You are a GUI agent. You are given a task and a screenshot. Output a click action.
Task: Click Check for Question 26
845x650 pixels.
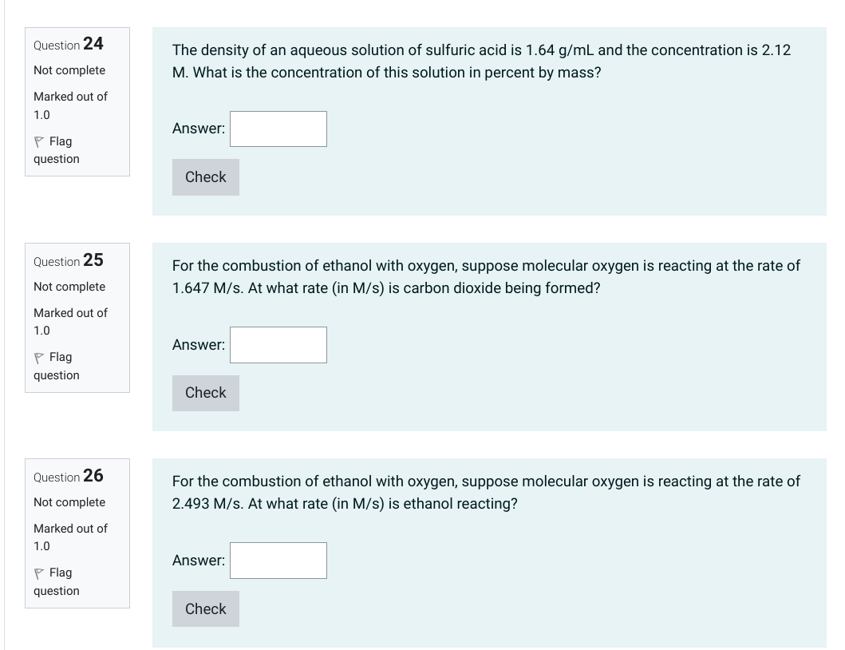205,608
